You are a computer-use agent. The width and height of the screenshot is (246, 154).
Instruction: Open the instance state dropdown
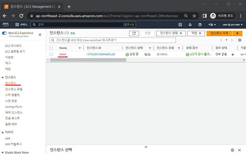coord(171,33)
